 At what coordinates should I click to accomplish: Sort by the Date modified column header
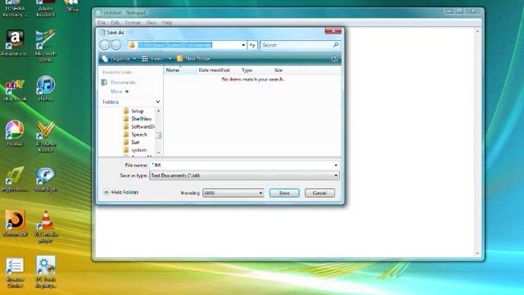215,70
